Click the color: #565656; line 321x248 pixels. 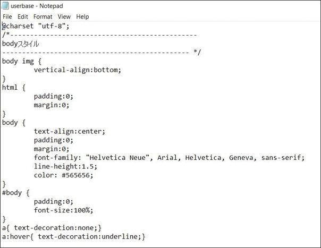63,175
